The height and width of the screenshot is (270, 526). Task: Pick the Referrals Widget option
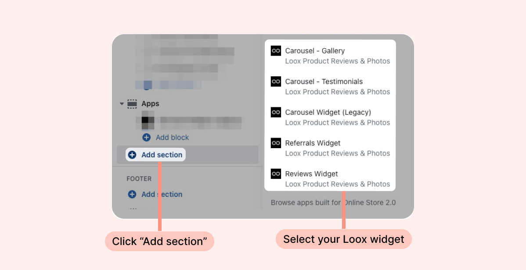click(330, 148)
